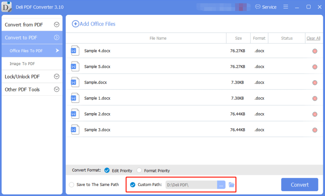Click the Deli PDF Converter logo icon
The image size is (325, 196).
click(x=6, y=7)
